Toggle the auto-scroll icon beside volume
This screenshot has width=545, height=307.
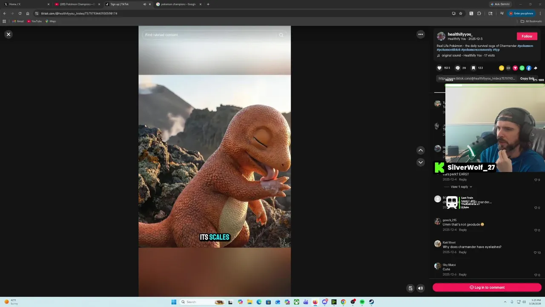pyautogui.click(x=410, y=288)
